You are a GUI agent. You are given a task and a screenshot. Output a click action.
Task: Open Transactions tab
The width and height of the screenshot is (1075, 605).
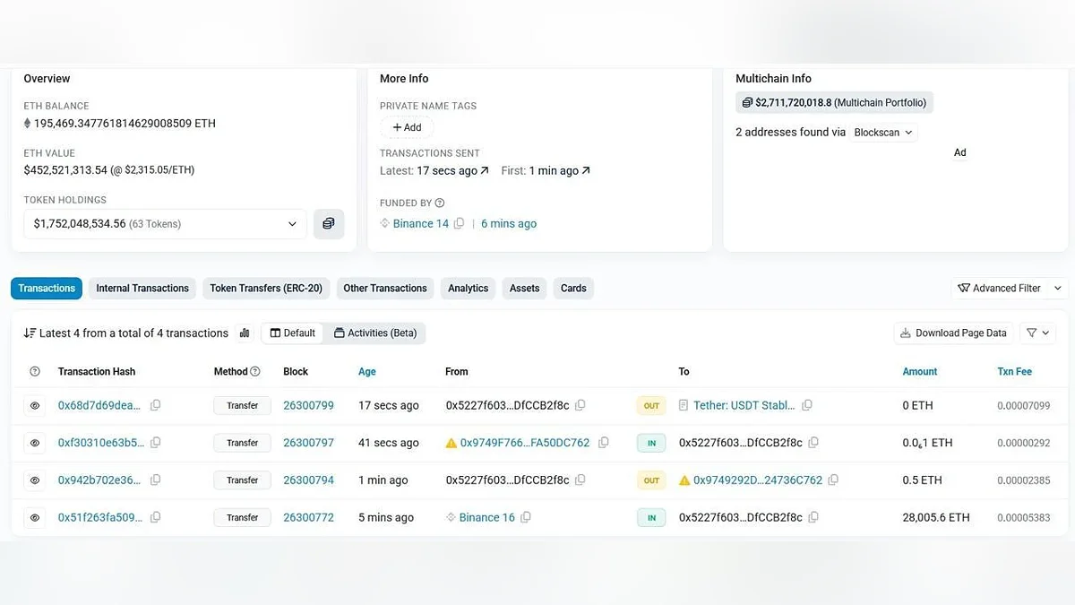click(47, 289)
